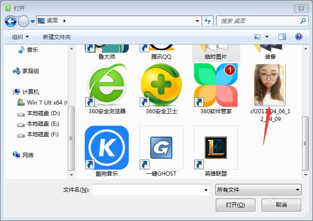This screenshot has height=221, width=313.
Task: Select 本地磁盘 (E:) drive
Action: (x=38, y=124)
